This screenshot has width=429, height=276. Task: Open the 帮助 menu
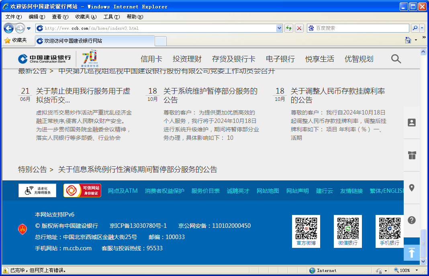click(135, 17)
